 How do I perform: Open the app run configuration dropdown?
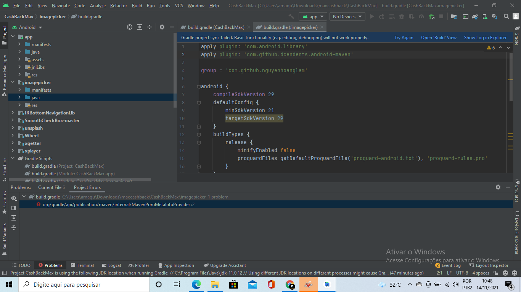[313, 17]
